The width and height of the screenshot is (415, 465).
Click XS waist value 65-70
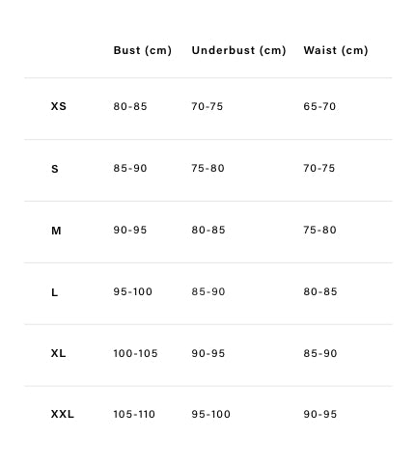click(319, 106)
